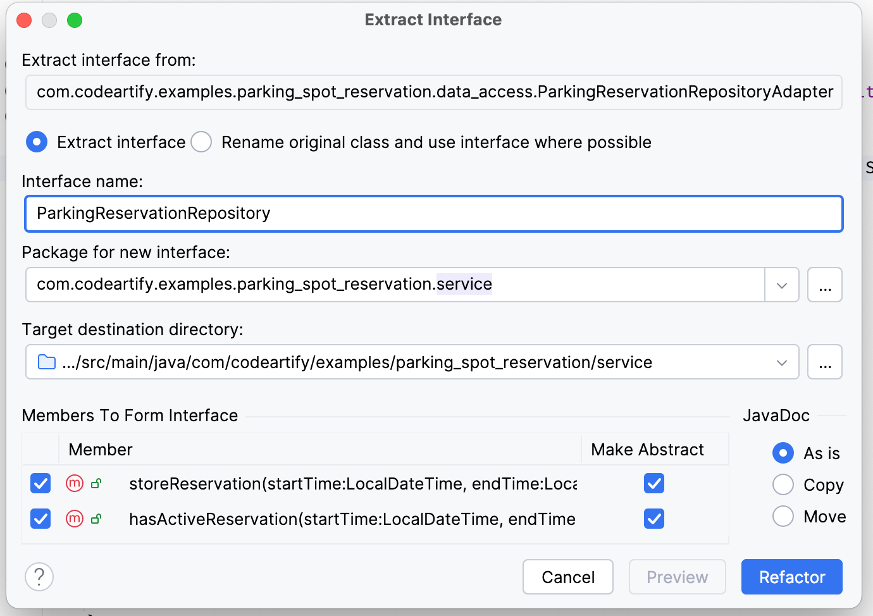873x616 pixels.
Task: Toggle Make Abstract for storeReservation
Action: point(654,484)
